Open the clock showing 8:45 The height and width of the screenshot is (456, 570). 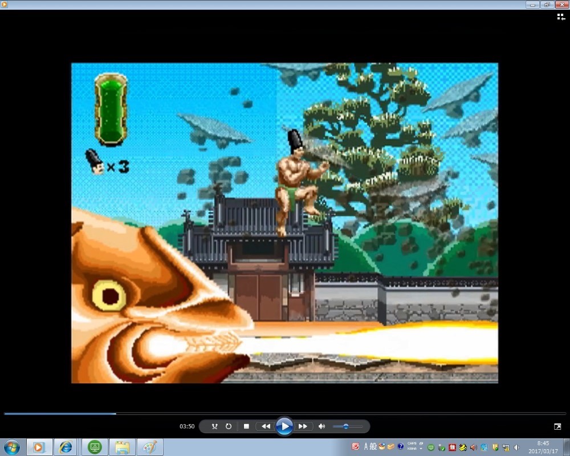click(x=543, y=447)
